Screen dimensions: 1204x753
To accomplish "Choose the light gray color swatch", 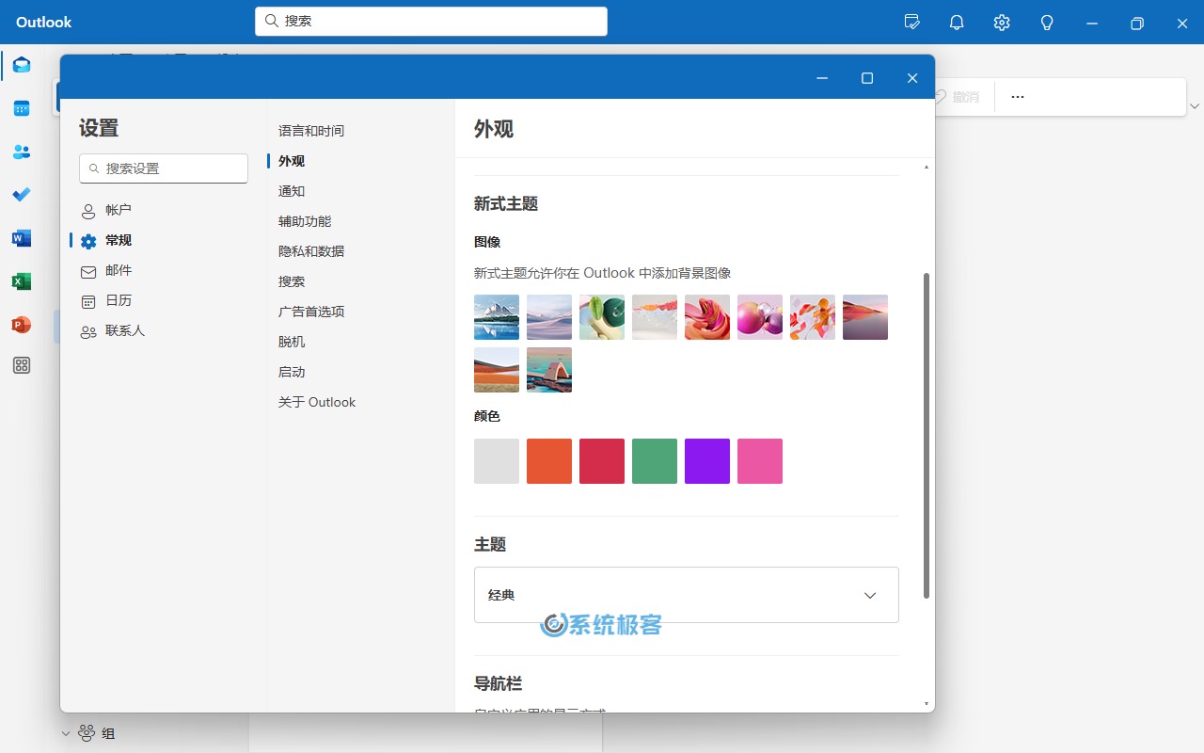I will 497,461.
